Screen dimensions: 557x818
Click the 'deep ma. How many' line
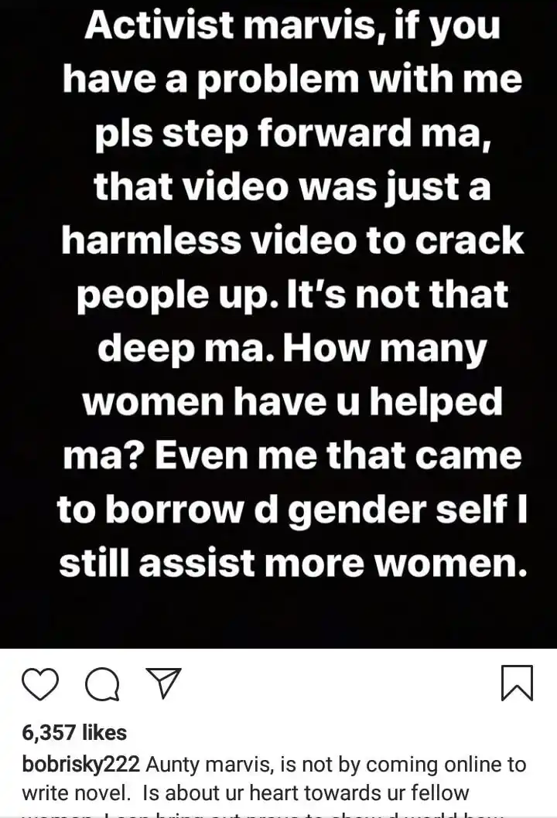(x=292, y=349)
